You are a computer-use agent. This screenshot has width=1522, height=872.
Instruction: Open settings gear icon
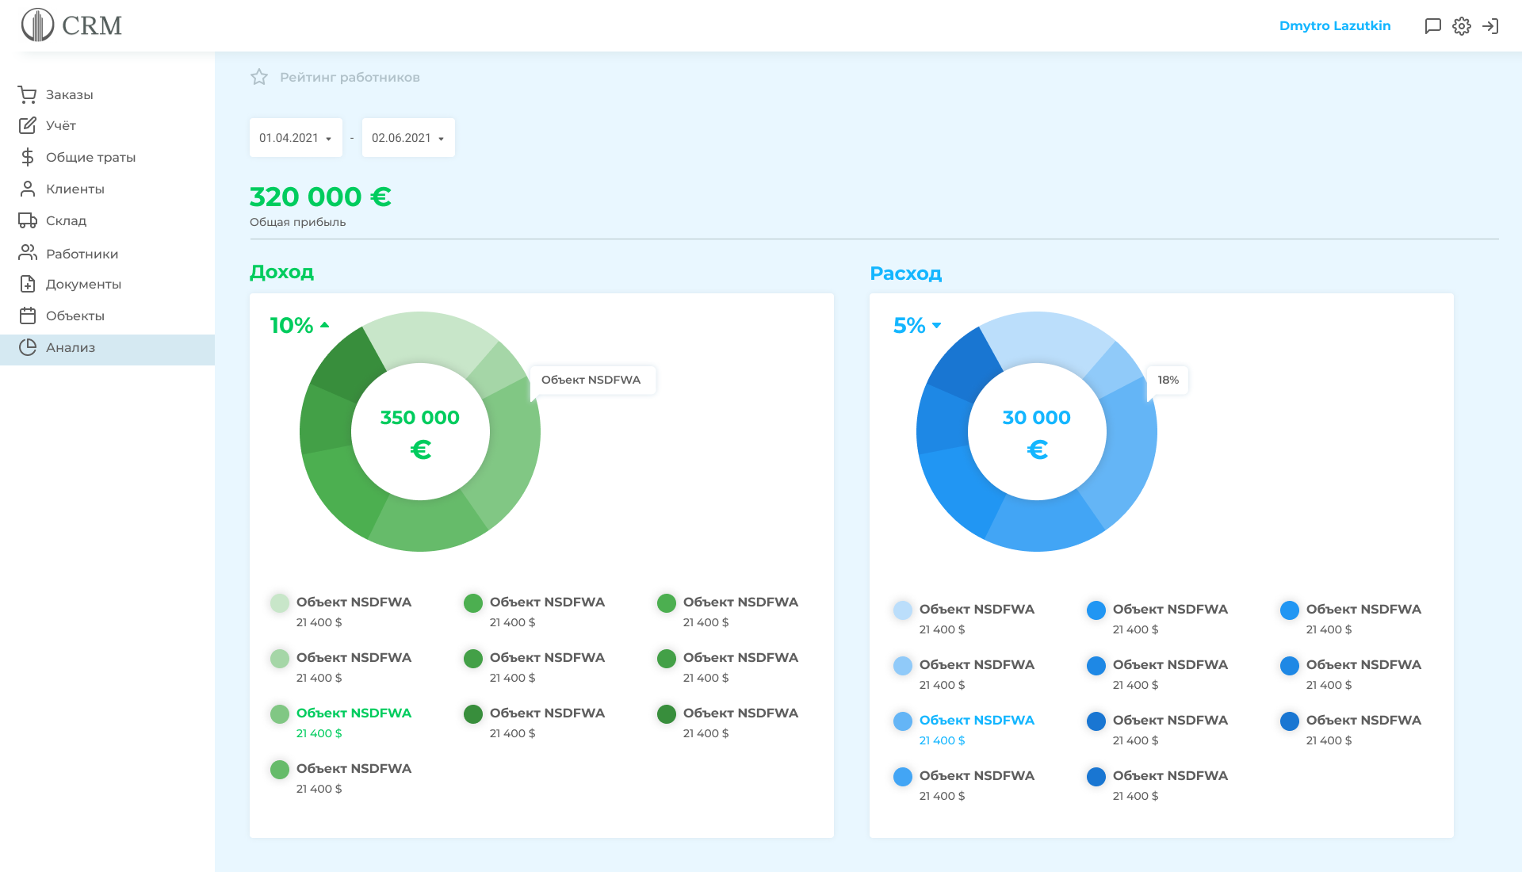1462,26
